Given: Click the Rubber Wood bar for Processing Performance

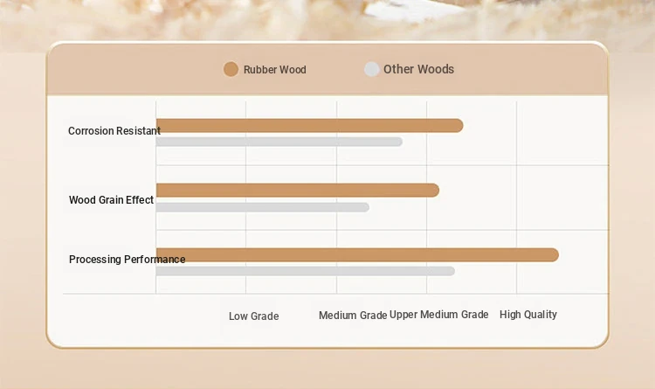Looking at the screenshot, I should [357, 254].
